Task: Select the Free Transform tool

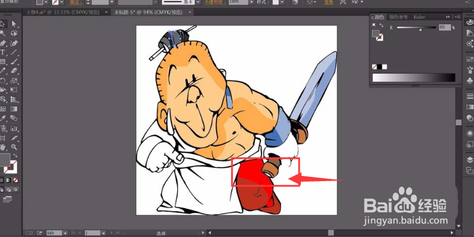Action: point(14,89)
